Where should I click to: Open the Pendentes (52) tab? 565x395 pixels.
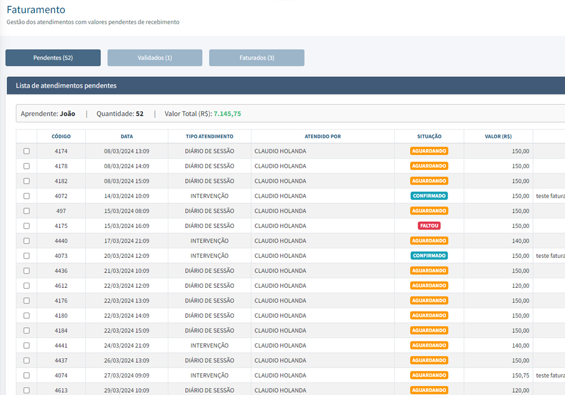tap(53, 58)
